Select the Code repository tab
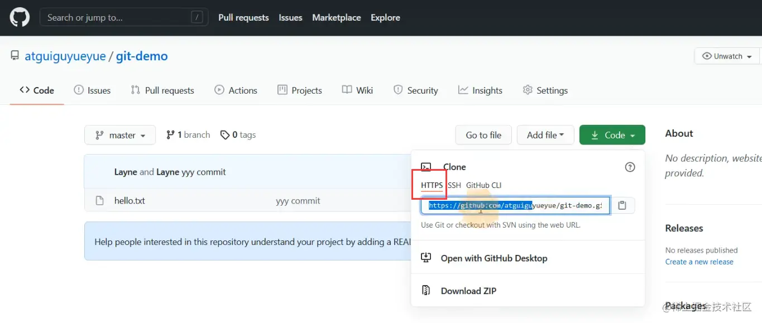The image size is (762, 323). [37, 90]
